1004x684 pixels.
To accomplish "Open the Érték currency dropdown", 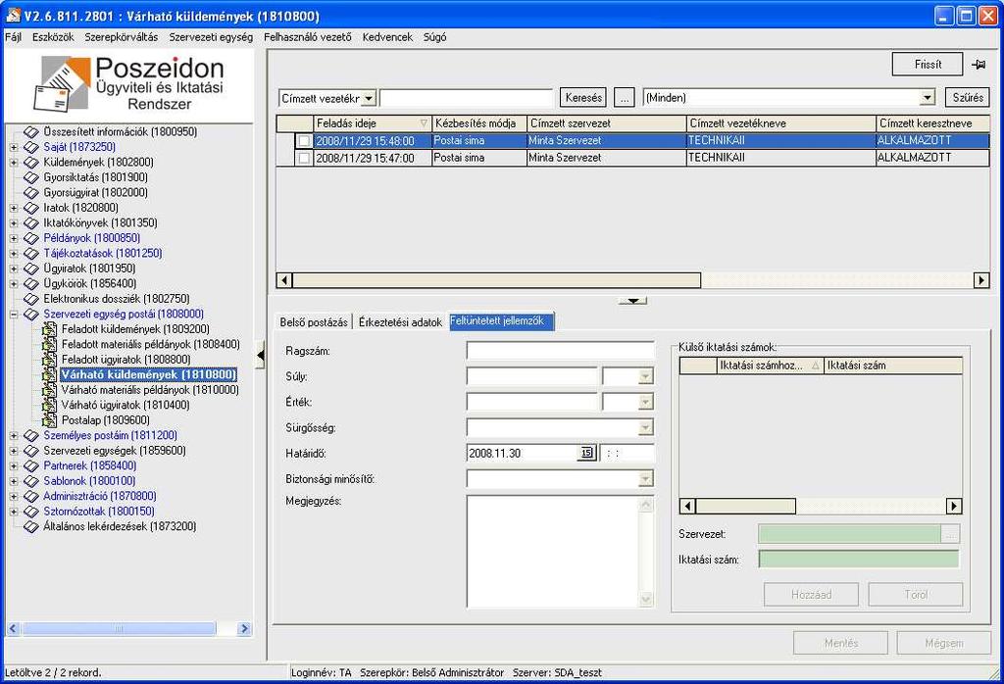I will [x=645, y=402].
